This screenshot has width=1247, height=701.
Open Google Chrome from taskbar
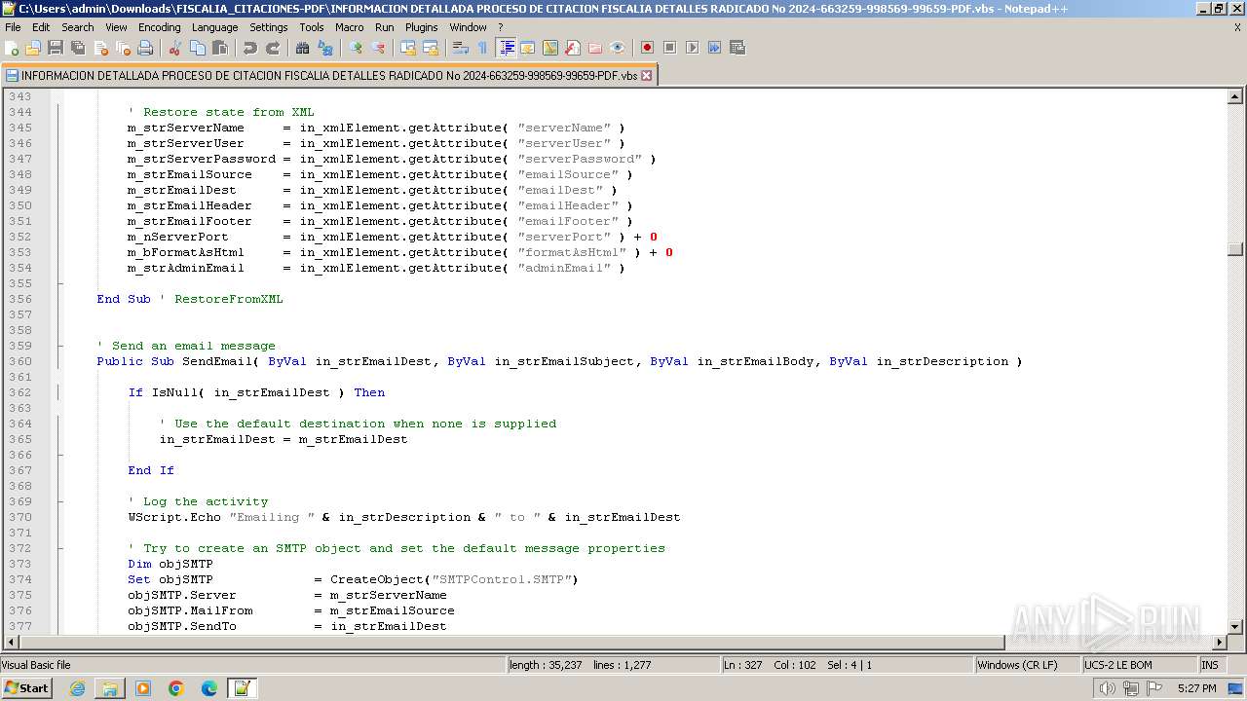coord(176,688)
